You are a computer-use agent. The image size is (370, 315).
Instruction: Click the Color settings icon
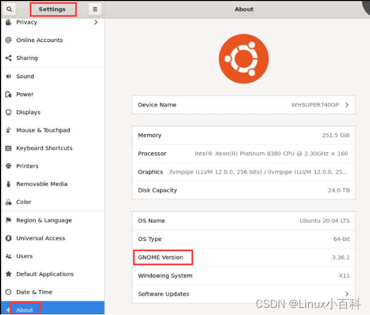coord(8,202)
